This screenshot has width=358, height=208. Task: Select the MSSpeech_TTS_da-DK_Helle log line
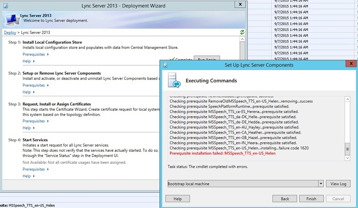pos(233,117)
